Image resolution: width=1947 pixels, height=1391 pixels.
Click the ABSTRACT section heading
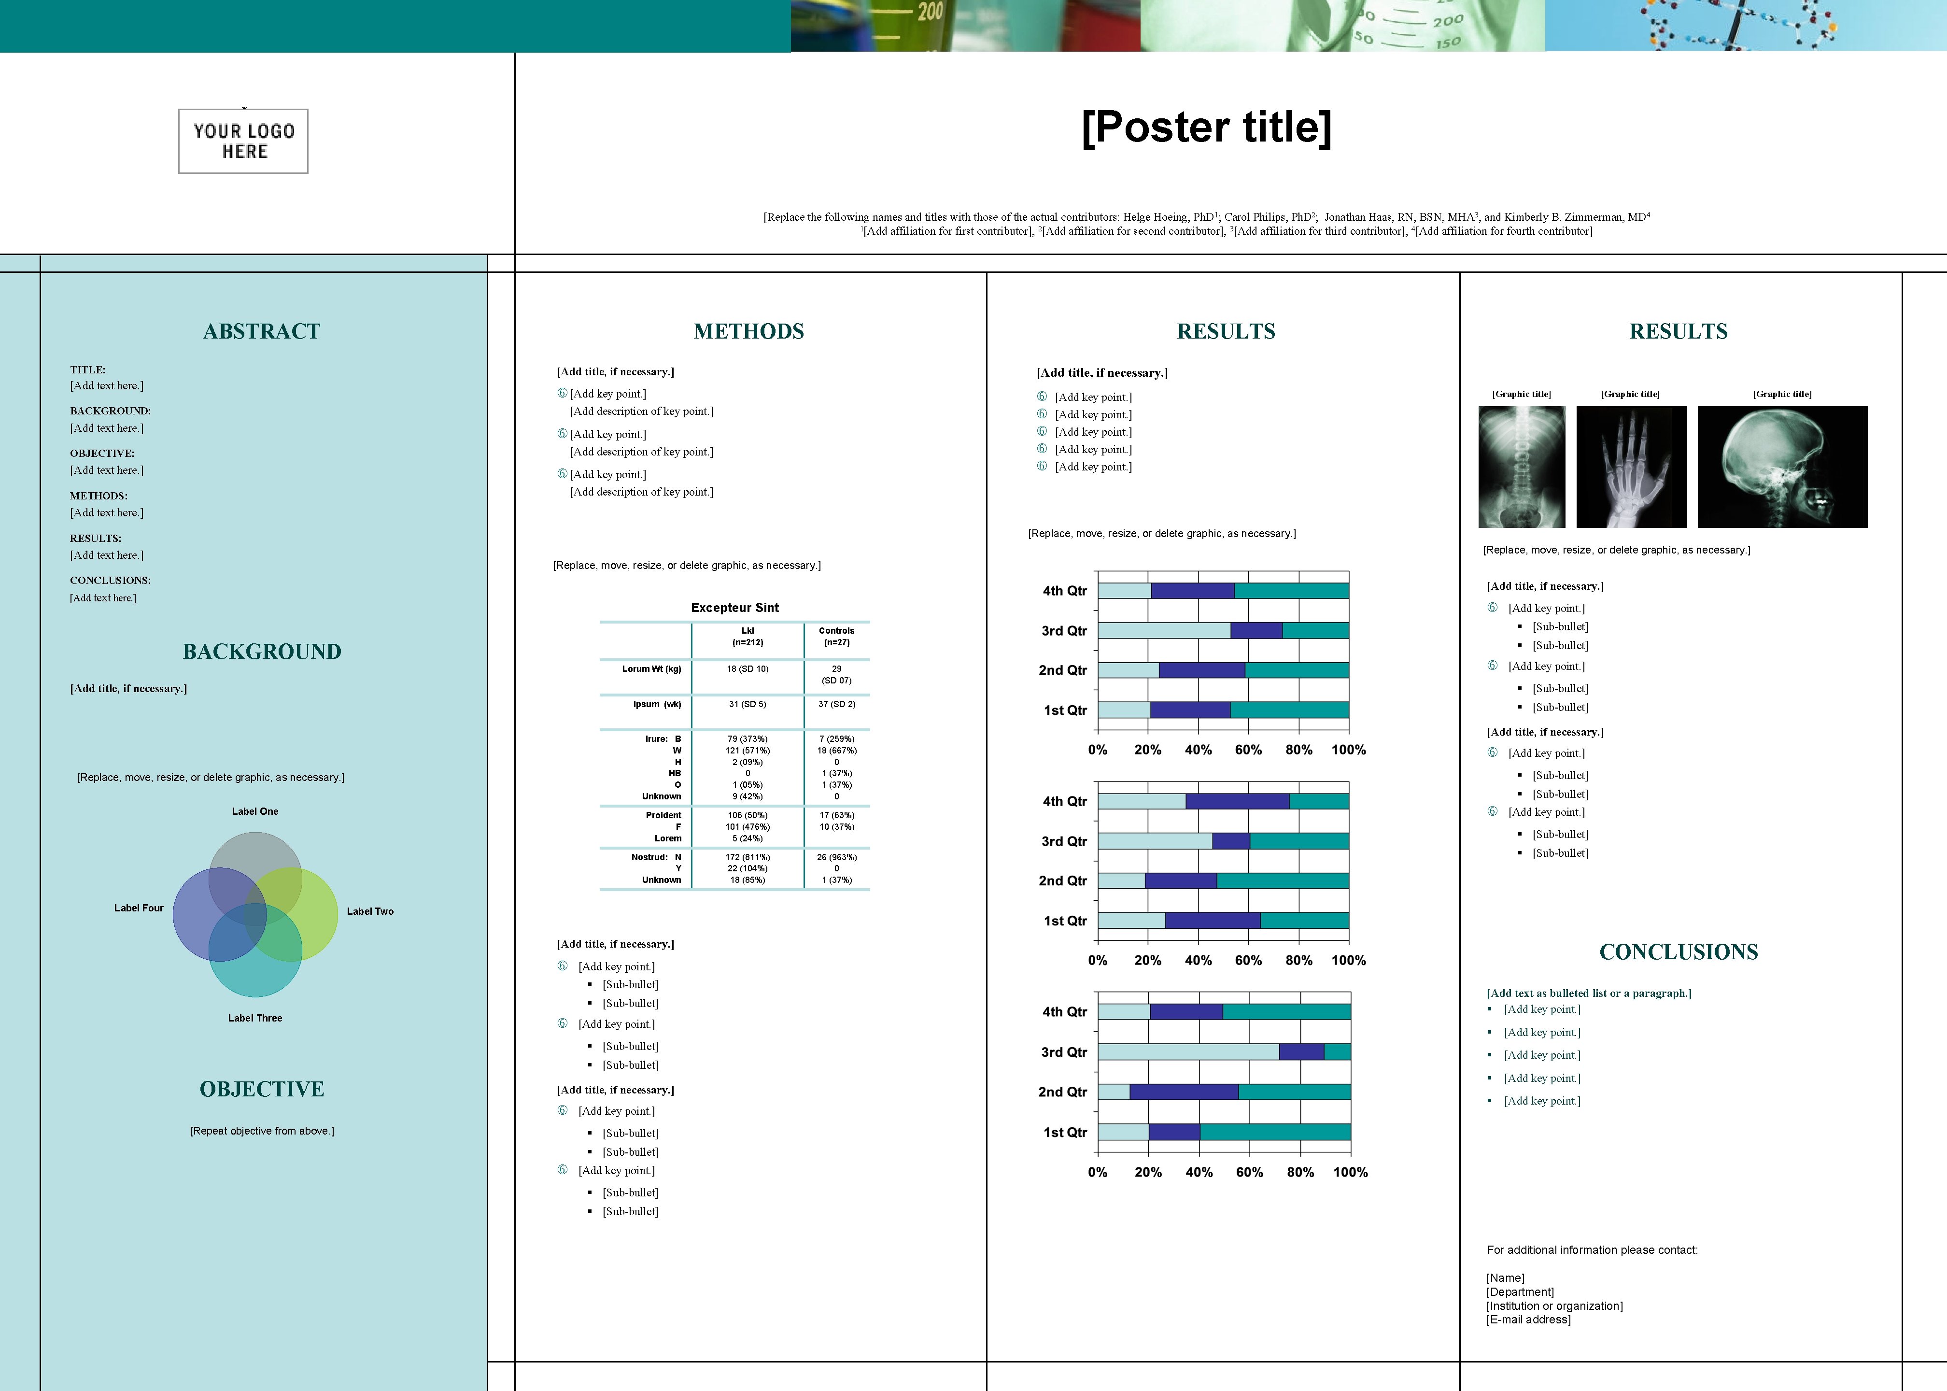click(x=261, y=331)
